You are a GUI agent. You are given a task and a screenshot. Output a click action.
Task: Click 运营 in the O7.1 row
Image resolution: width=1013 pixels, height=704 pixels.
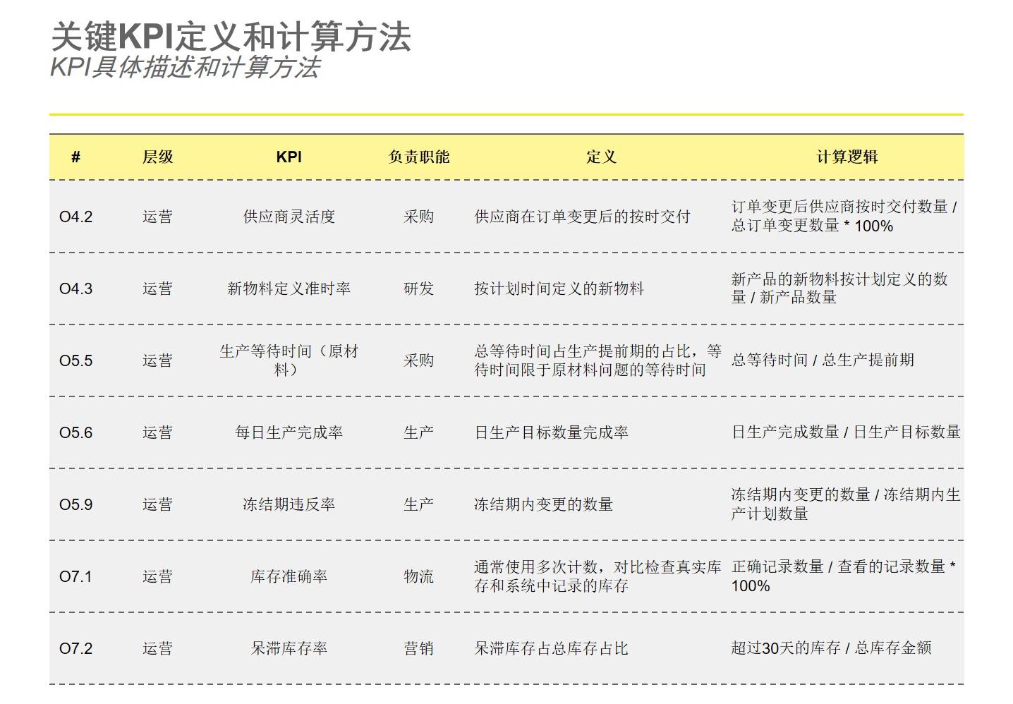[157, 576]
